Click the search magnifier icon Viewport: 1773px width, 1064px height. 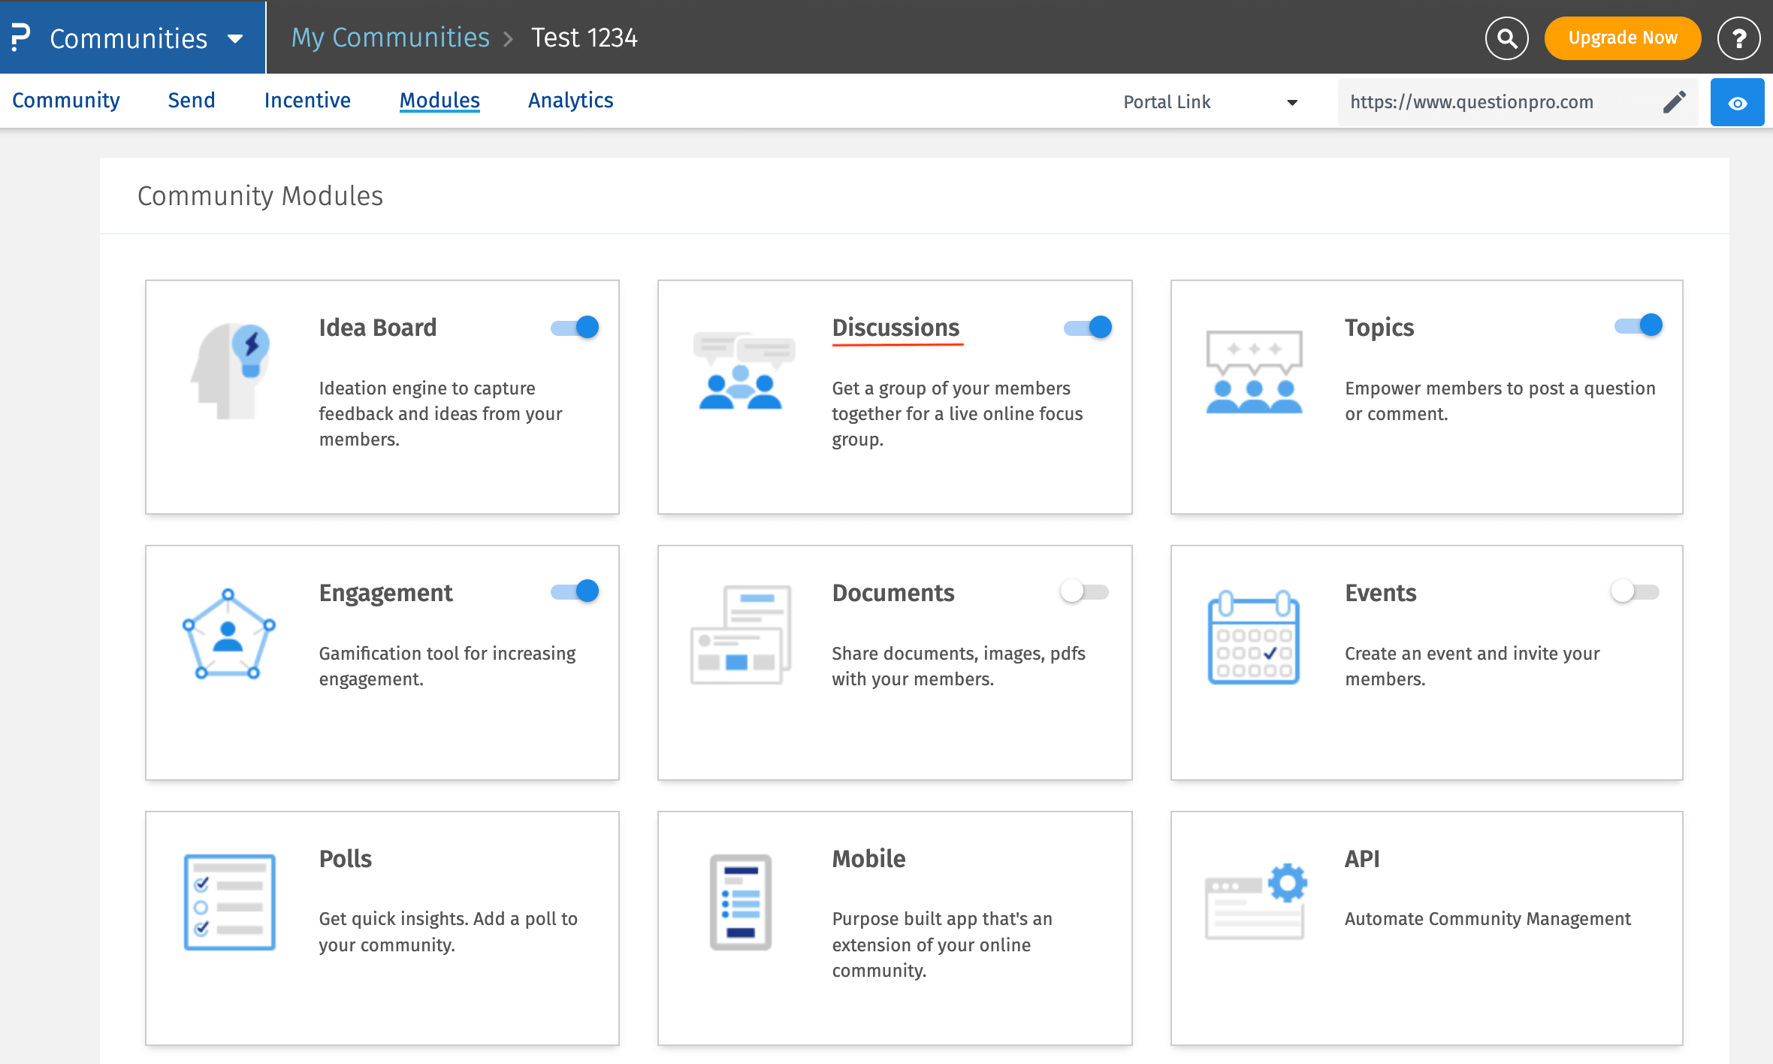tap(1506, 38)
